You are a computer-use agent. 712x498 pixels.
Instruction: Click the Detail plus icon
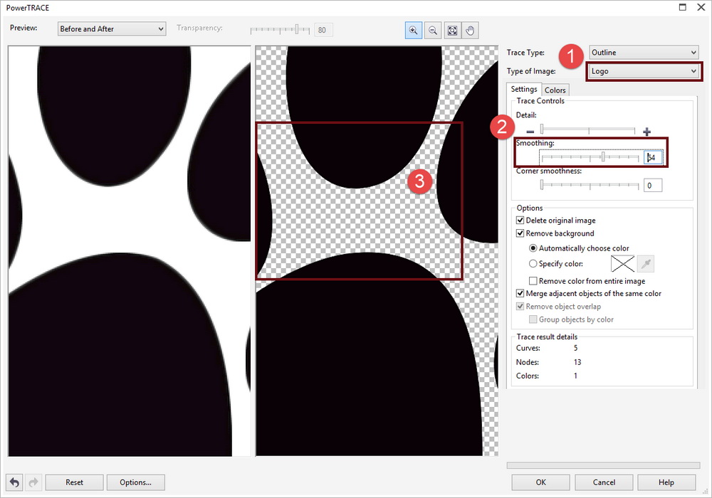[646, 132]
